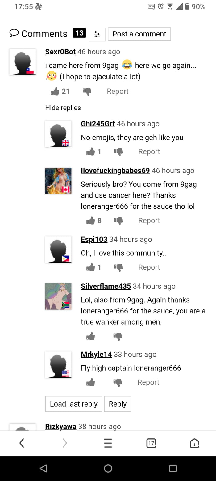Open Ghi245Grf's profile link
This screenshot has width=216, height=481.
coord(98,124)
